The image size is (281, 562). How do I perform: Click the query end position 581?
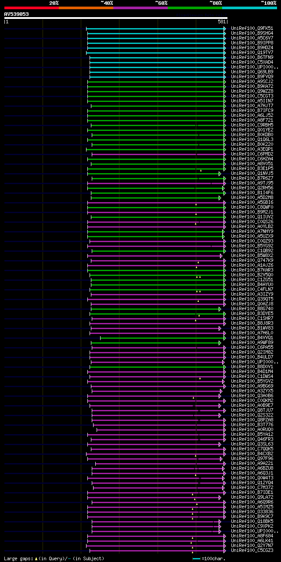pyautogui.click(x=221, y=22)
